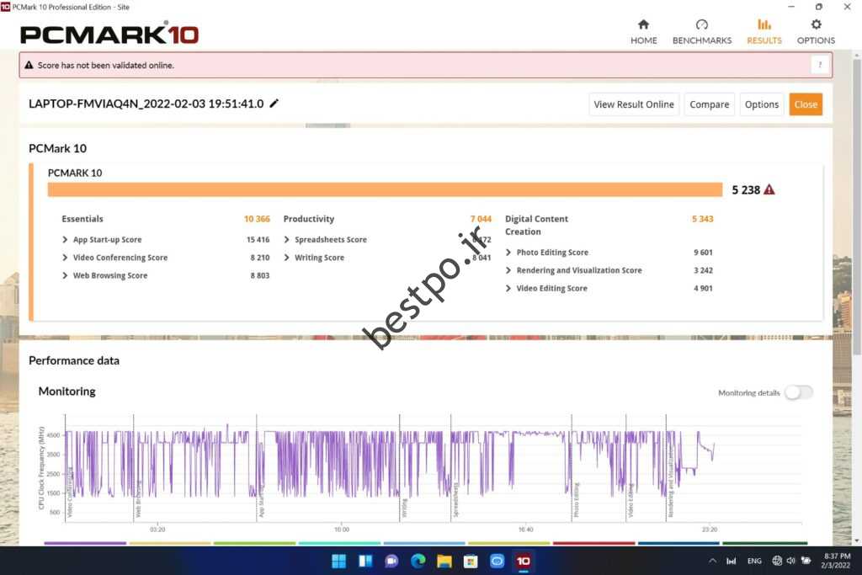This screenshot has height=575, width=862.
Task: Go to the Home section
Action: point(644,32)
